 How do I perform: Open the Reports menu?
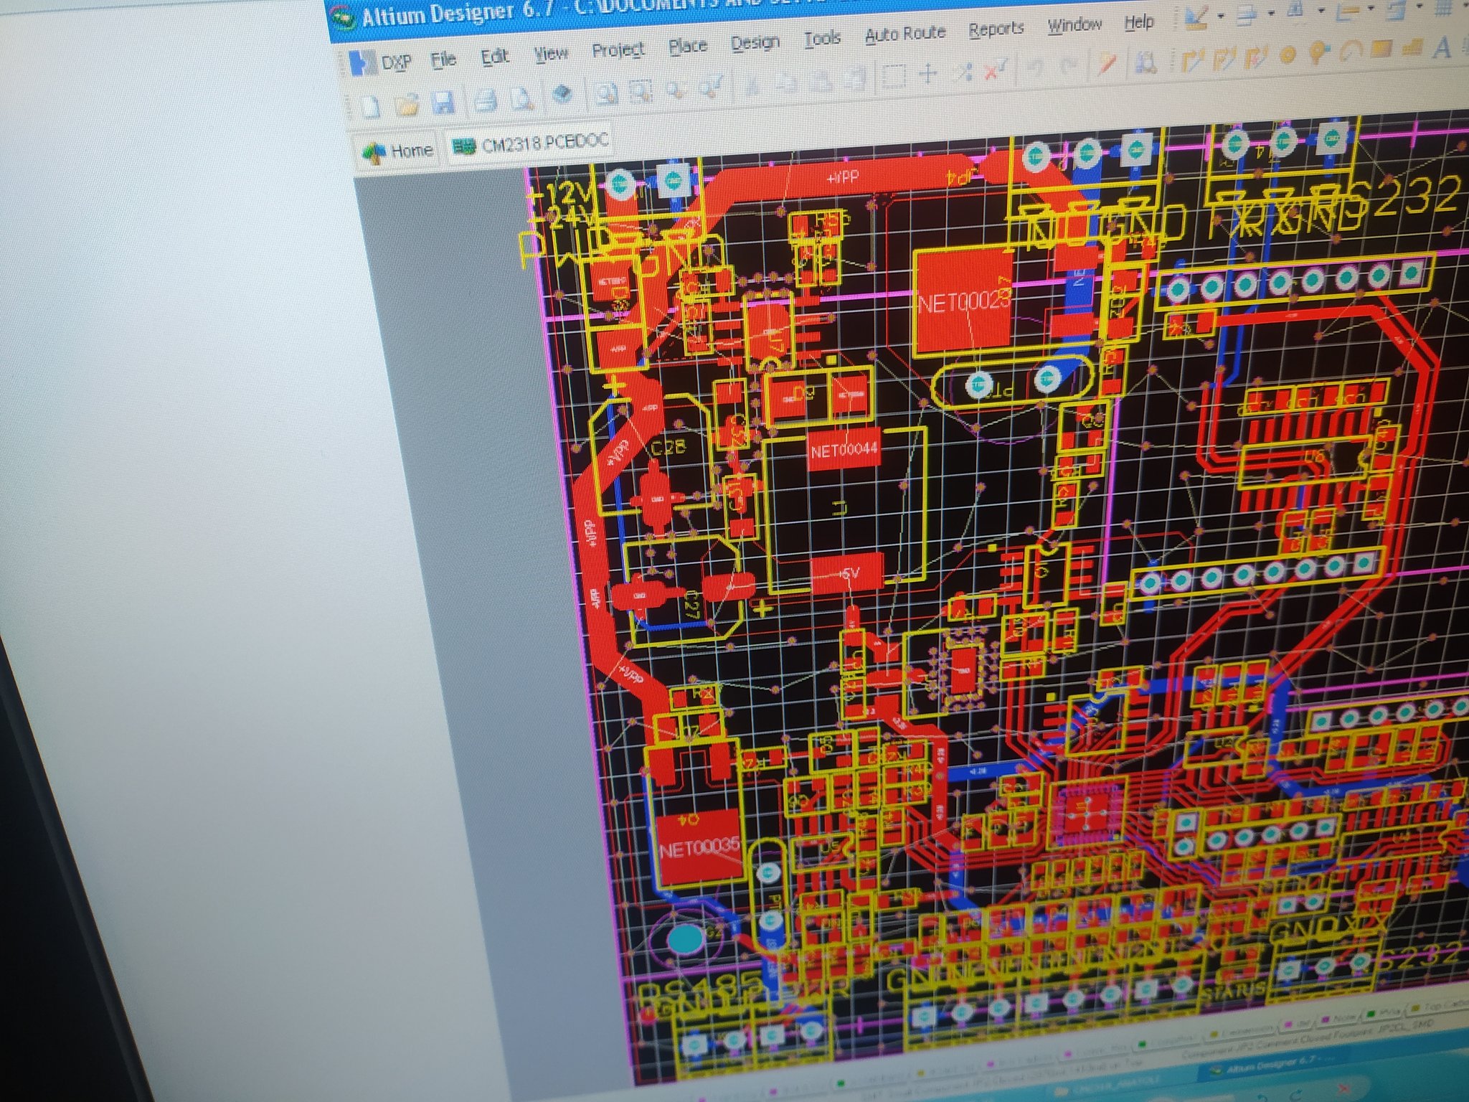click(996, 29)
